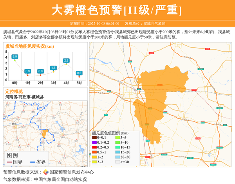Click the 河南省-商丘市-虞城县 location text

click(x=24, y=97)
